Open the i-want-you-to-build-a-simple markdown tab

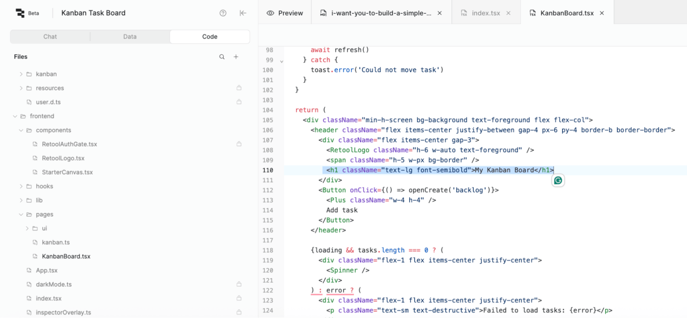(x=381, y=13)
